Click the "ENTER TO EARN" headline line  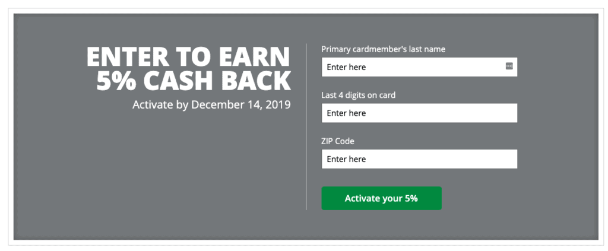(x=188, y=57)
